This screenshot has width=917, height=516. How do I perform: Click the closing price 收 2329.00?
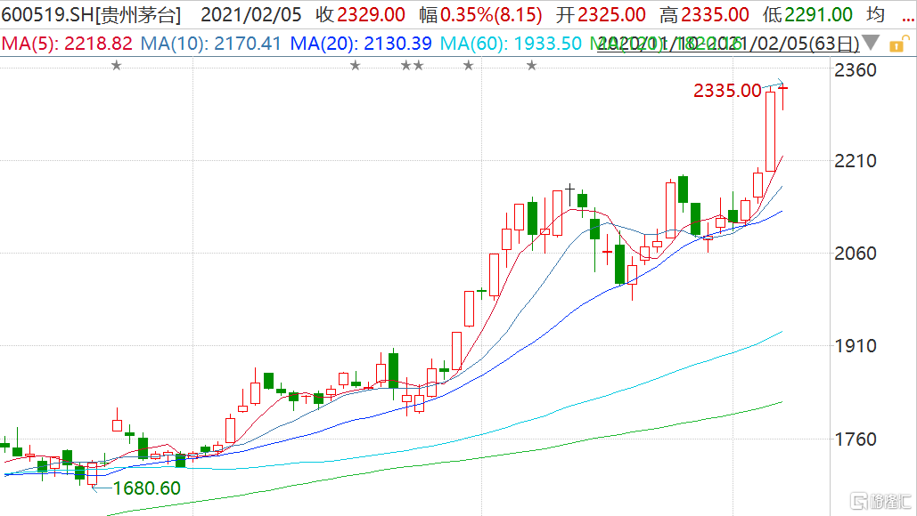pos(360,14)
